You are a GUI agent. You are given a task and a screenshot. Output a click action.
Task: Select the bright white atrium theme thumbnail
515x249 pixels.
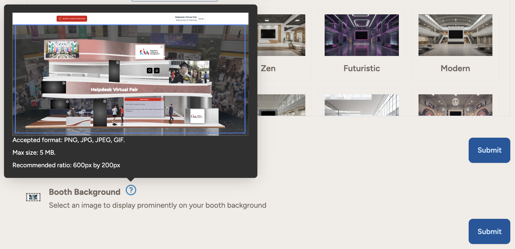[362, 105]
